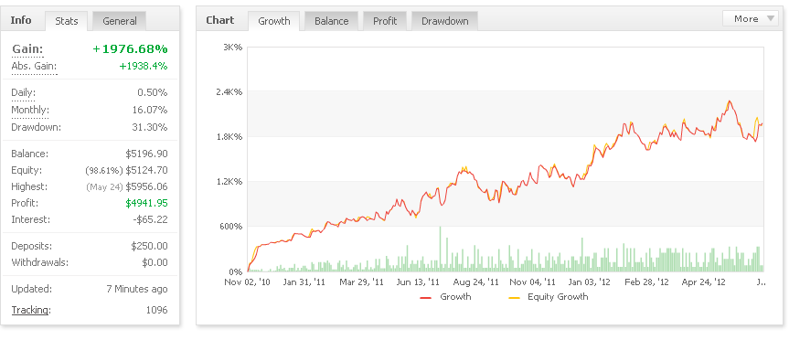
Task: Click the Gain label link
Action: tap(27, 49)
